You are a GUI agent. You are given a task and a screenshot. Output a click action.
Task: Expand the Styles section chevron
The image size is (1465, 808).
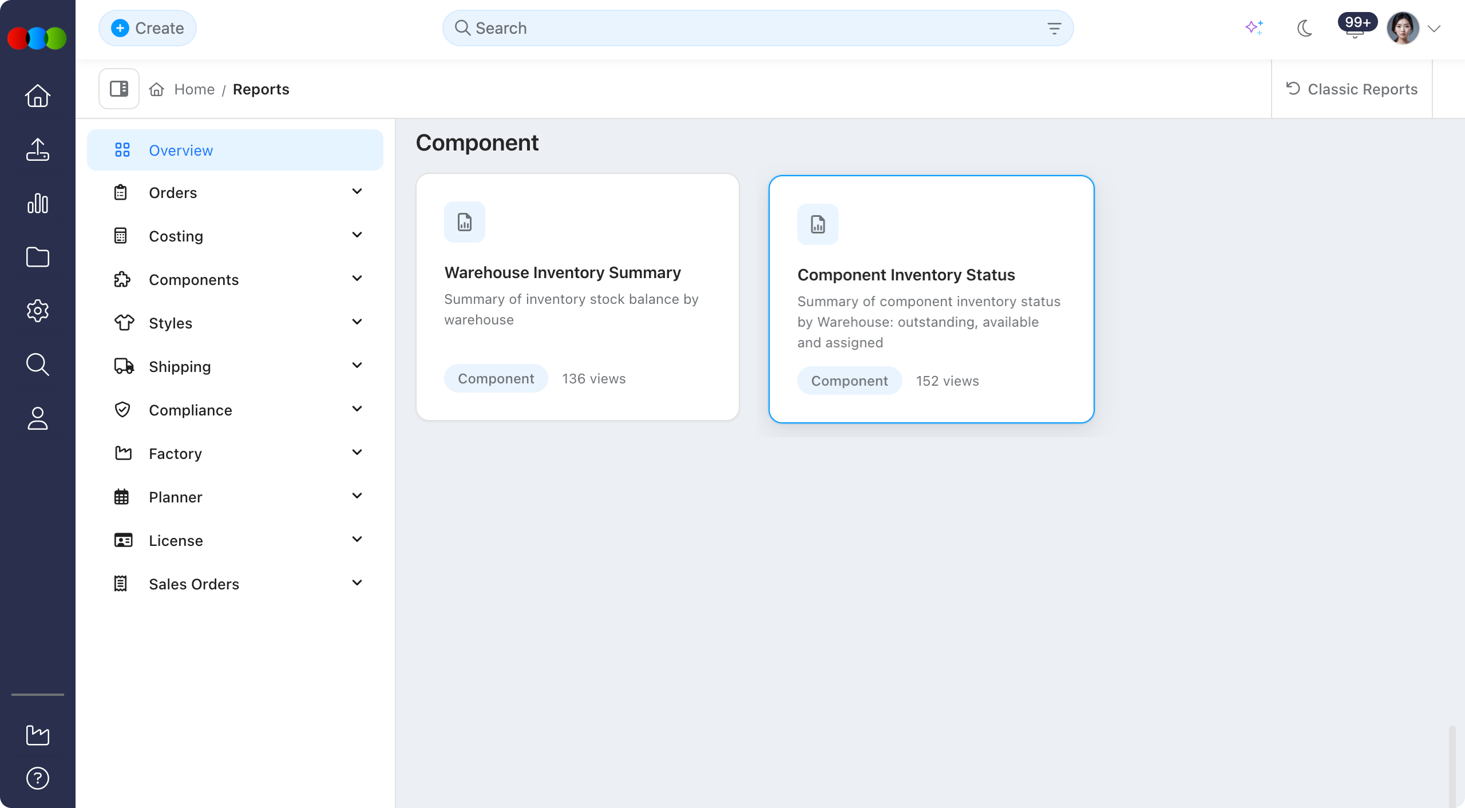357,322
